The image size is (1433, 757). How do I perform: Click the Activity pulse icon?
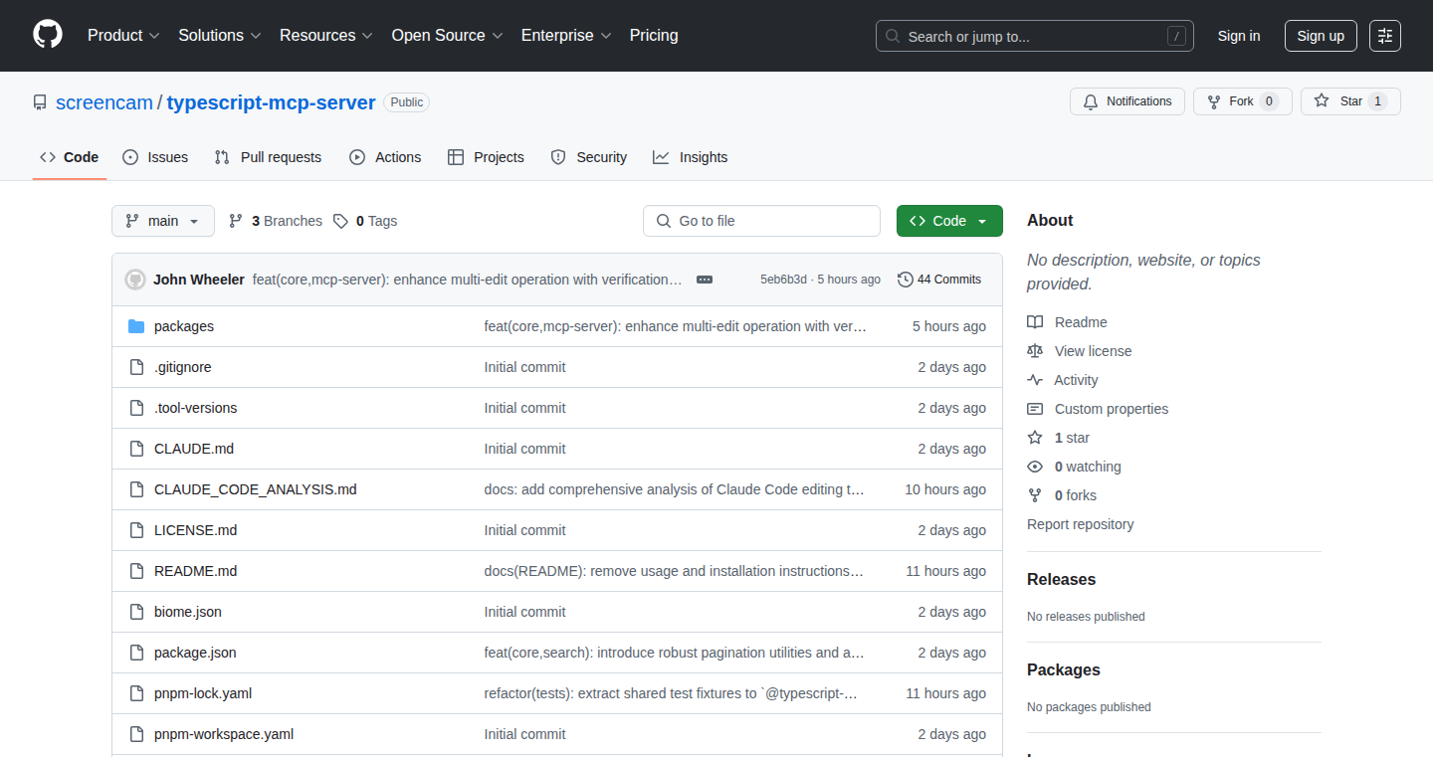(1035, 380)
